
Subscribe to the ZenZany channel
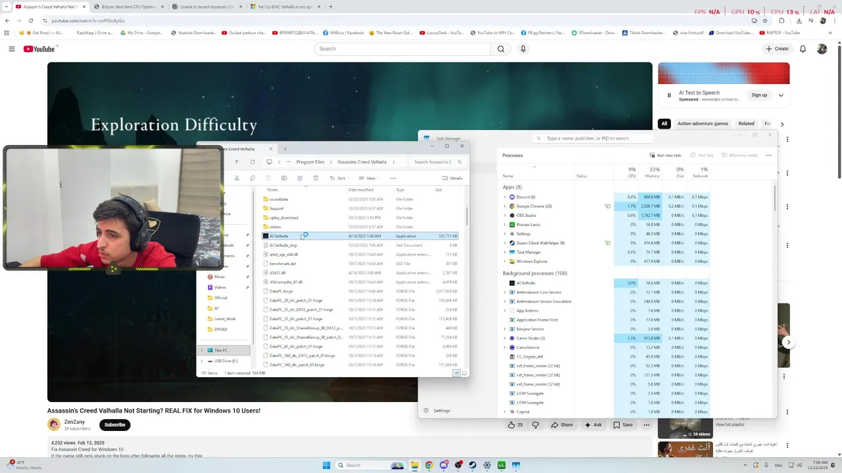click(x=114, y=425)
